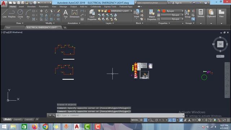This screenshot has height=130, width=231.
Task: Open the Parametric ribbon tab
Action: (44, 6)
